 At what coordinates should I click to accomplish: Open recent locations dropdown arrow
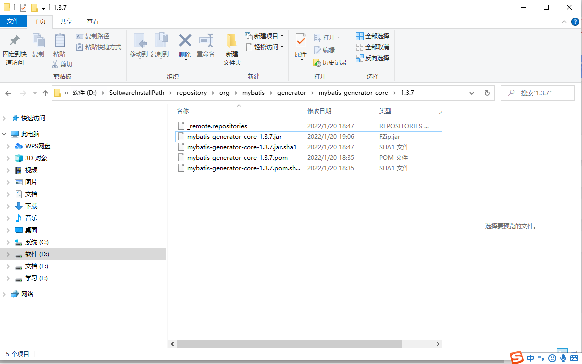pos(35,93)
